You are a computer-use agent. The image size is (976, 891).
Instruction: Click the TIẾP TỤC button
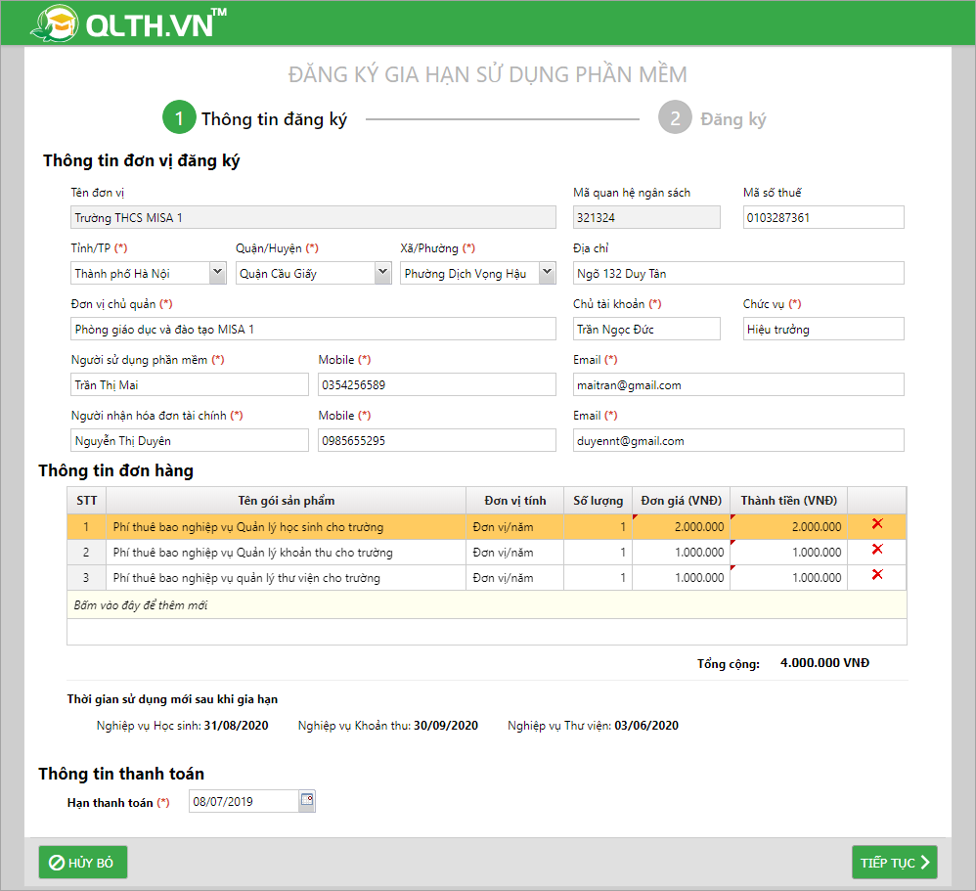coord(895,863)
